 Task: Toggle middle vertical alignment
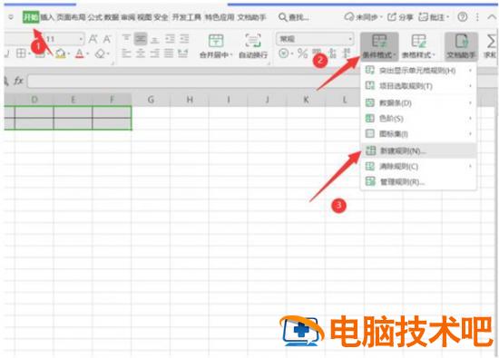click(x=141, y=39)
